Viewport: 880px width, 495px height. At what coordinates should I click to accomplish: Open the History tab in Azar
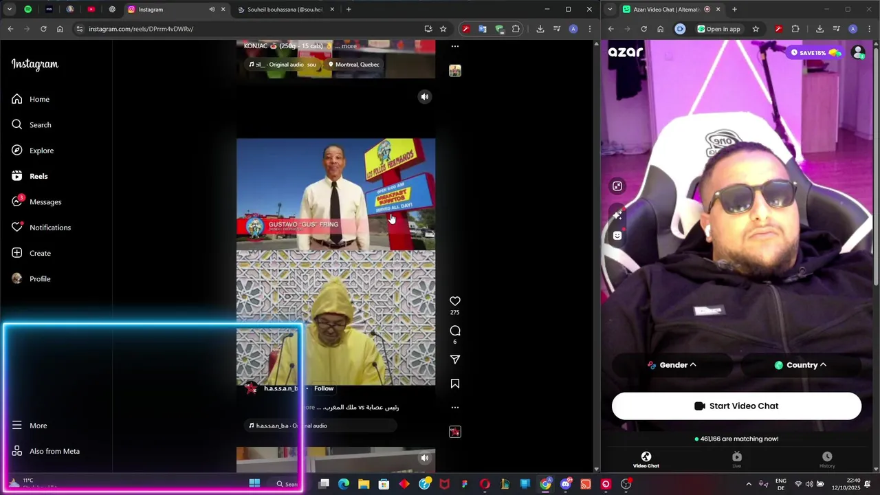click(x=827, y=461)
